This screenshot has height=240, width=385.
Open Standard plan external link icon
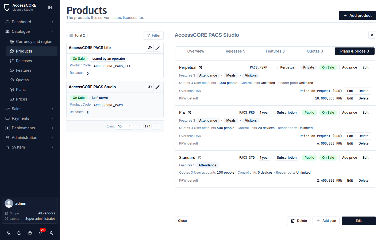click(200, 158)
